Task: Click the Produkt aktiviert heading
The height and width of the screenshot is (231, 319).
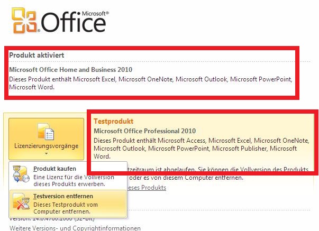Action: tap(37, 55)
